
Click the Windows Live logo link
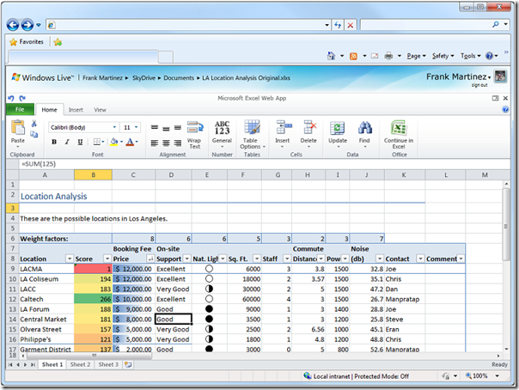(x=42, y=77)
